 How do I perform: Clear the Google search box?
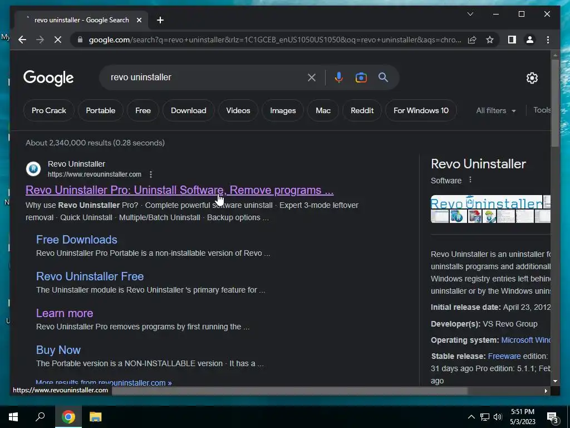312,77
